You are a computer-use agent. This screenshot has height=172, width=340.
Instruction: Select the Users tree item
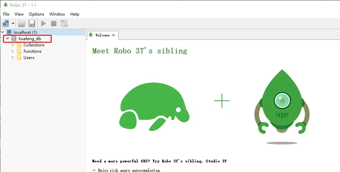coord(29,57)
